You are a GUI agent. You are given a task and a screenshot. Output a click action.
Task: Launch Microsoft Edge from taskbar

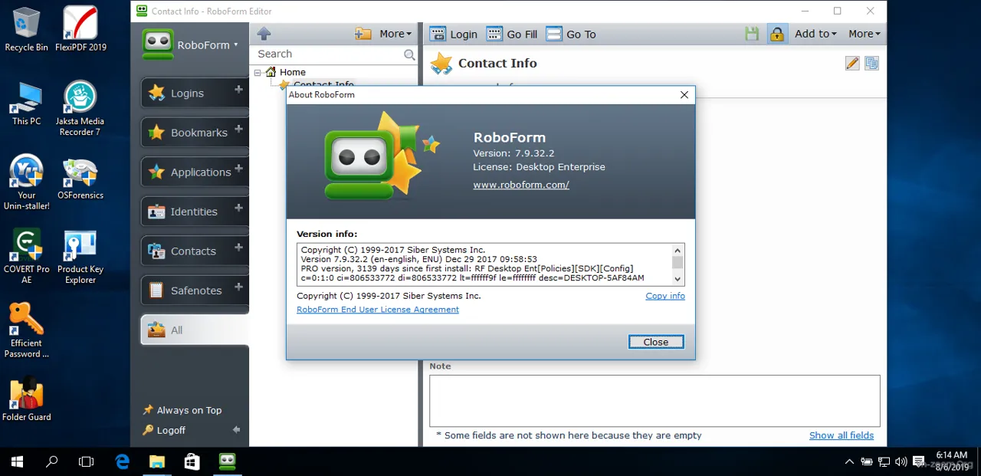122,461
